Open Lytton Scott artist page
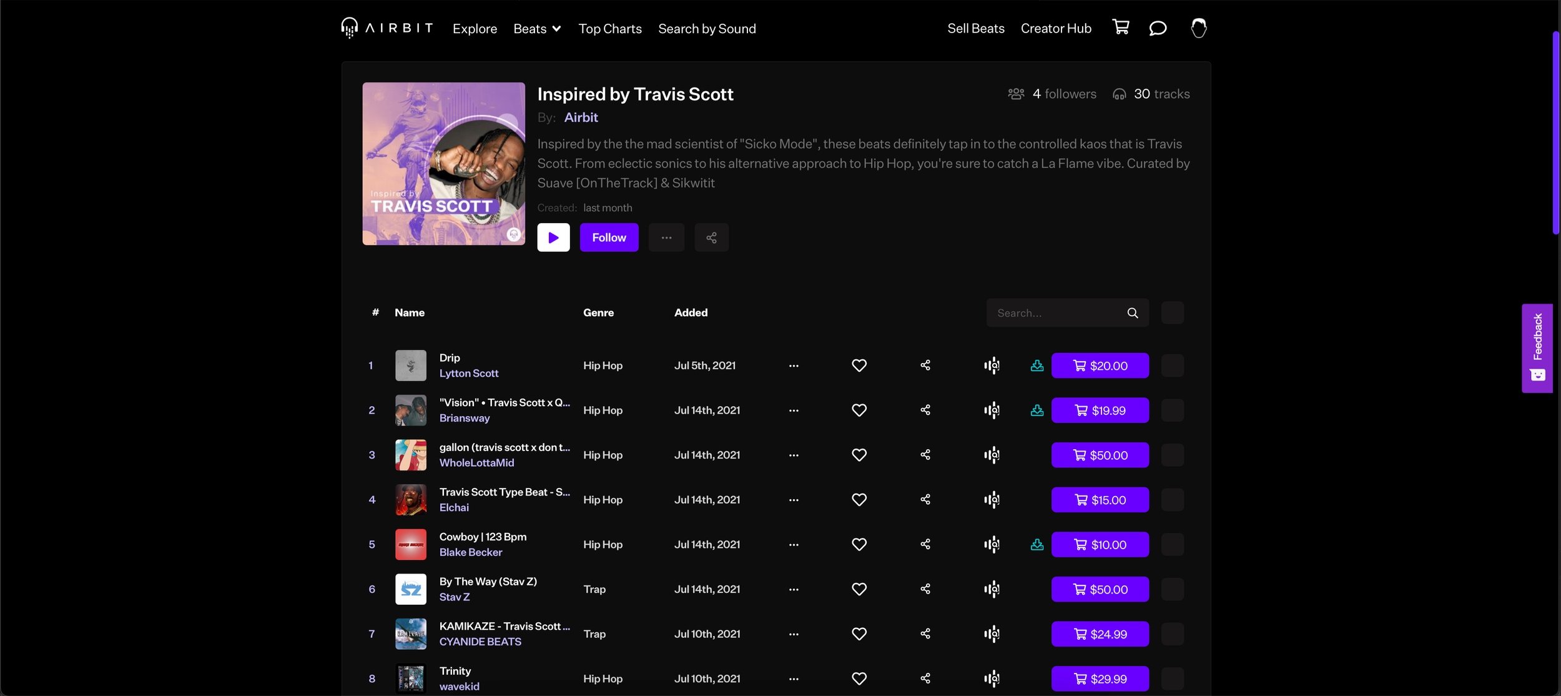Viewport: 1561px width, 696px height. pyautogui.click(x=469, y=373)
